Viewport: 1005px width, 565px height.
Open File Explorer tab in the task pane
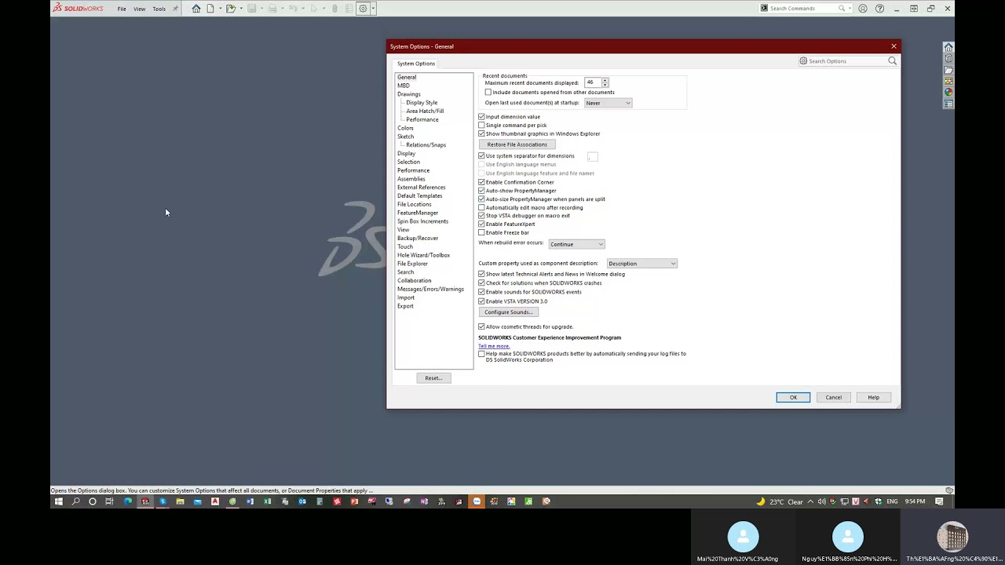click(x=948, y=70)
